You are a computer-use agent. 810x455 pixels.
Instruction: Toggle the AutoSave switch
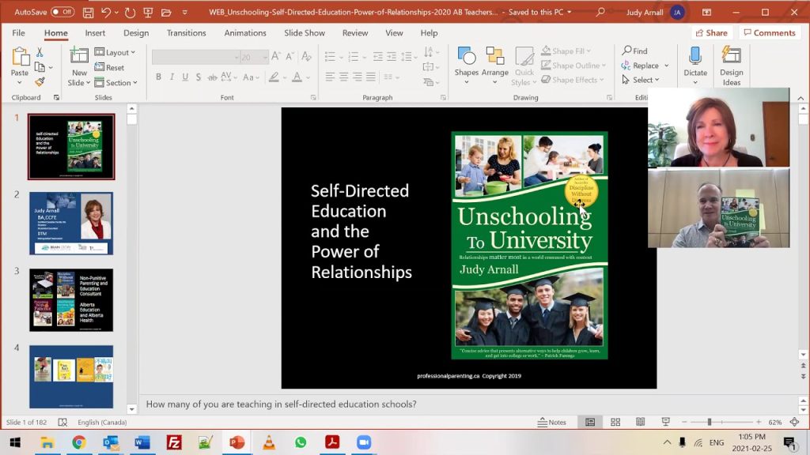click(x=62, y=13)
